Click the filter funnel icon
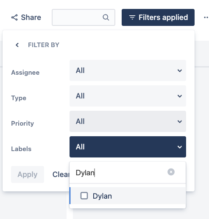 coord(132,17)
